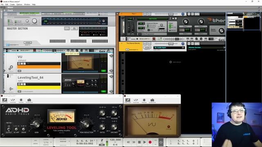Click the rack navigator overview thumbnail
Viewport: 262px width, 147px height.
tap(243, 21)
